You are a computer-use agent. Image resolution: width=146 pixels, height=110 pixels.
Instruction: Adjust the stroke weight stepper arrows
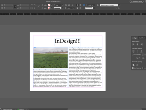55,5
